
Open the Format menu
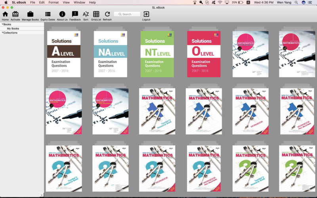click(x=53, y=2)
